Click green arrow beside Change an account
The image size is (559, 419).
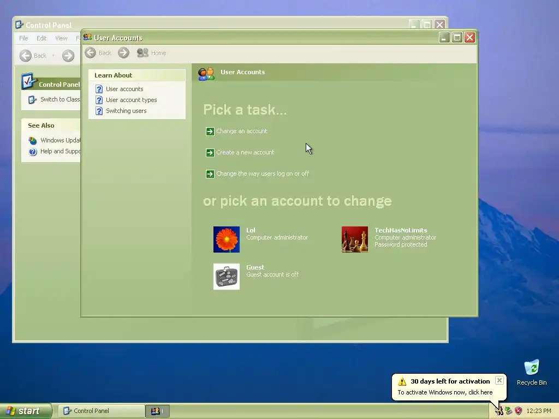click(x=210, y=131)
